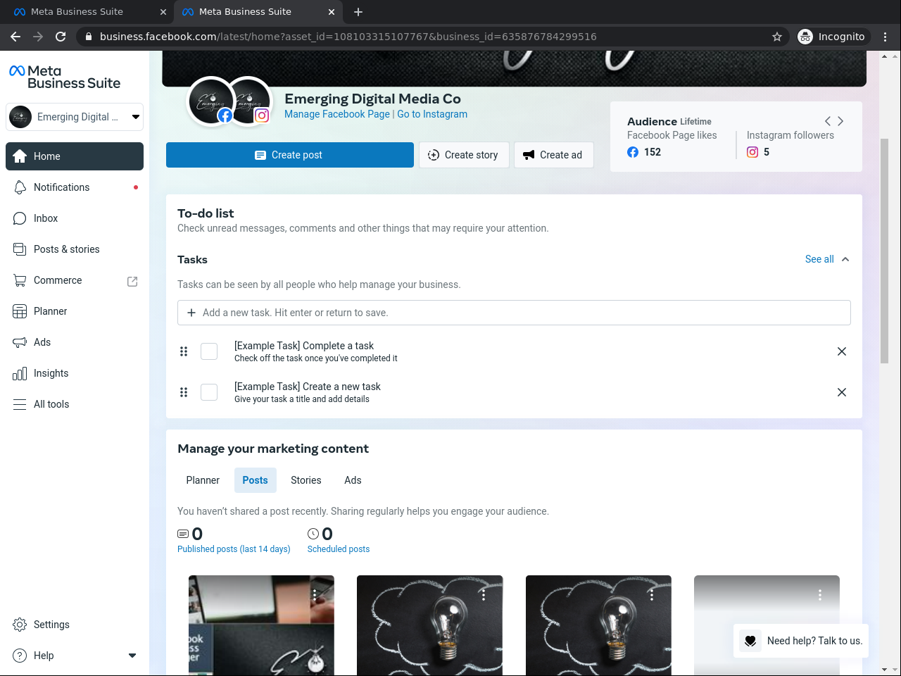This screenshot has height=676, width=901.
Task: Click the Create story button
Action: click(x=463, y=155)
